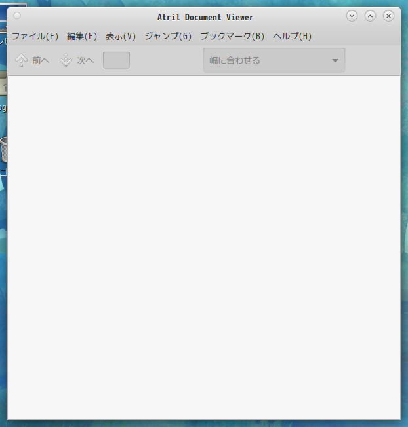Click the page number input field
The height and width of the screenshot is (427, 408).
click(117, 60)
